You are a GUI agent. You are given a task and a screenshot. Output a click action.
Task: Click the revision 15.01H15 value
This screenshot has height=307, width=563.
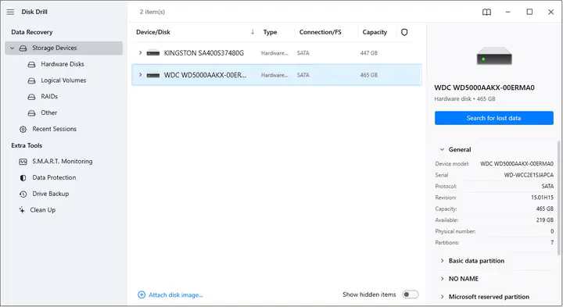(x=542, y=198)
